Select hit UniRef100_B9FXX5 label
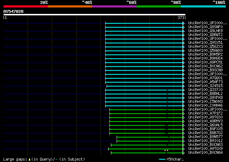This screenshot has height=162, width=229. point(205,129)
